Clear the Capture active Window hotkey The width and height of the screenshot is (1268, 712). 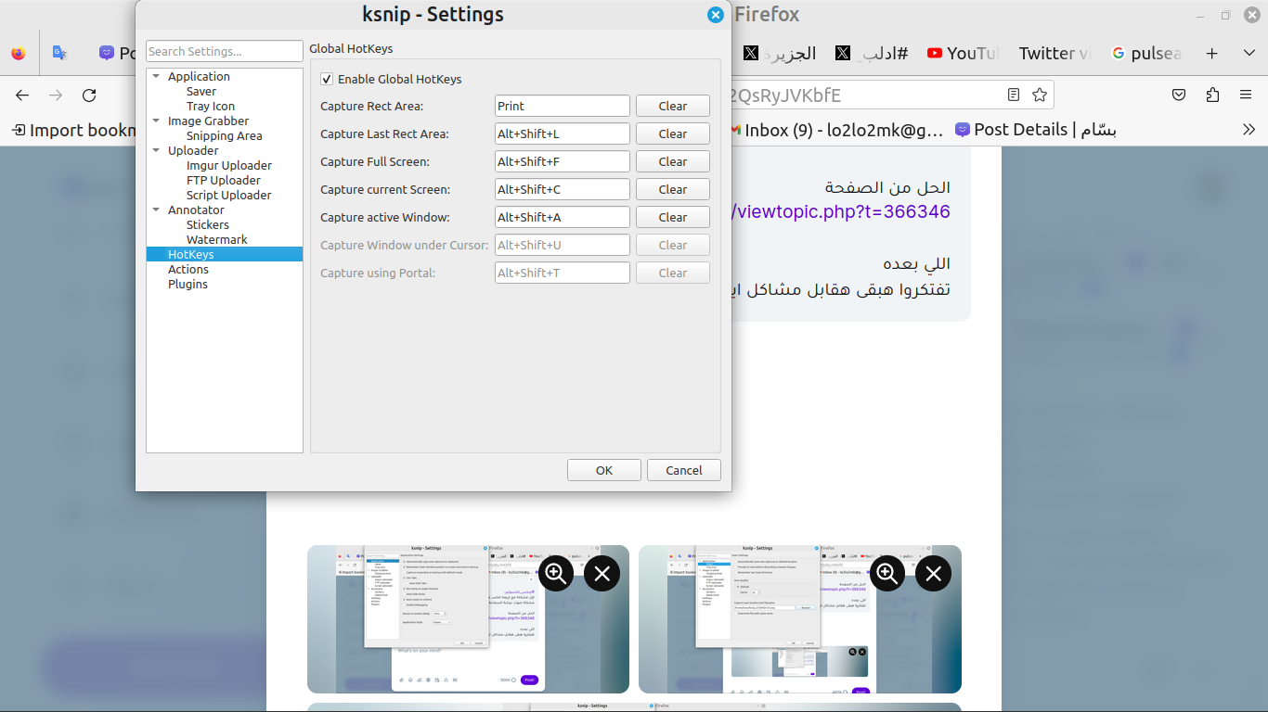(x=673, y=217)
